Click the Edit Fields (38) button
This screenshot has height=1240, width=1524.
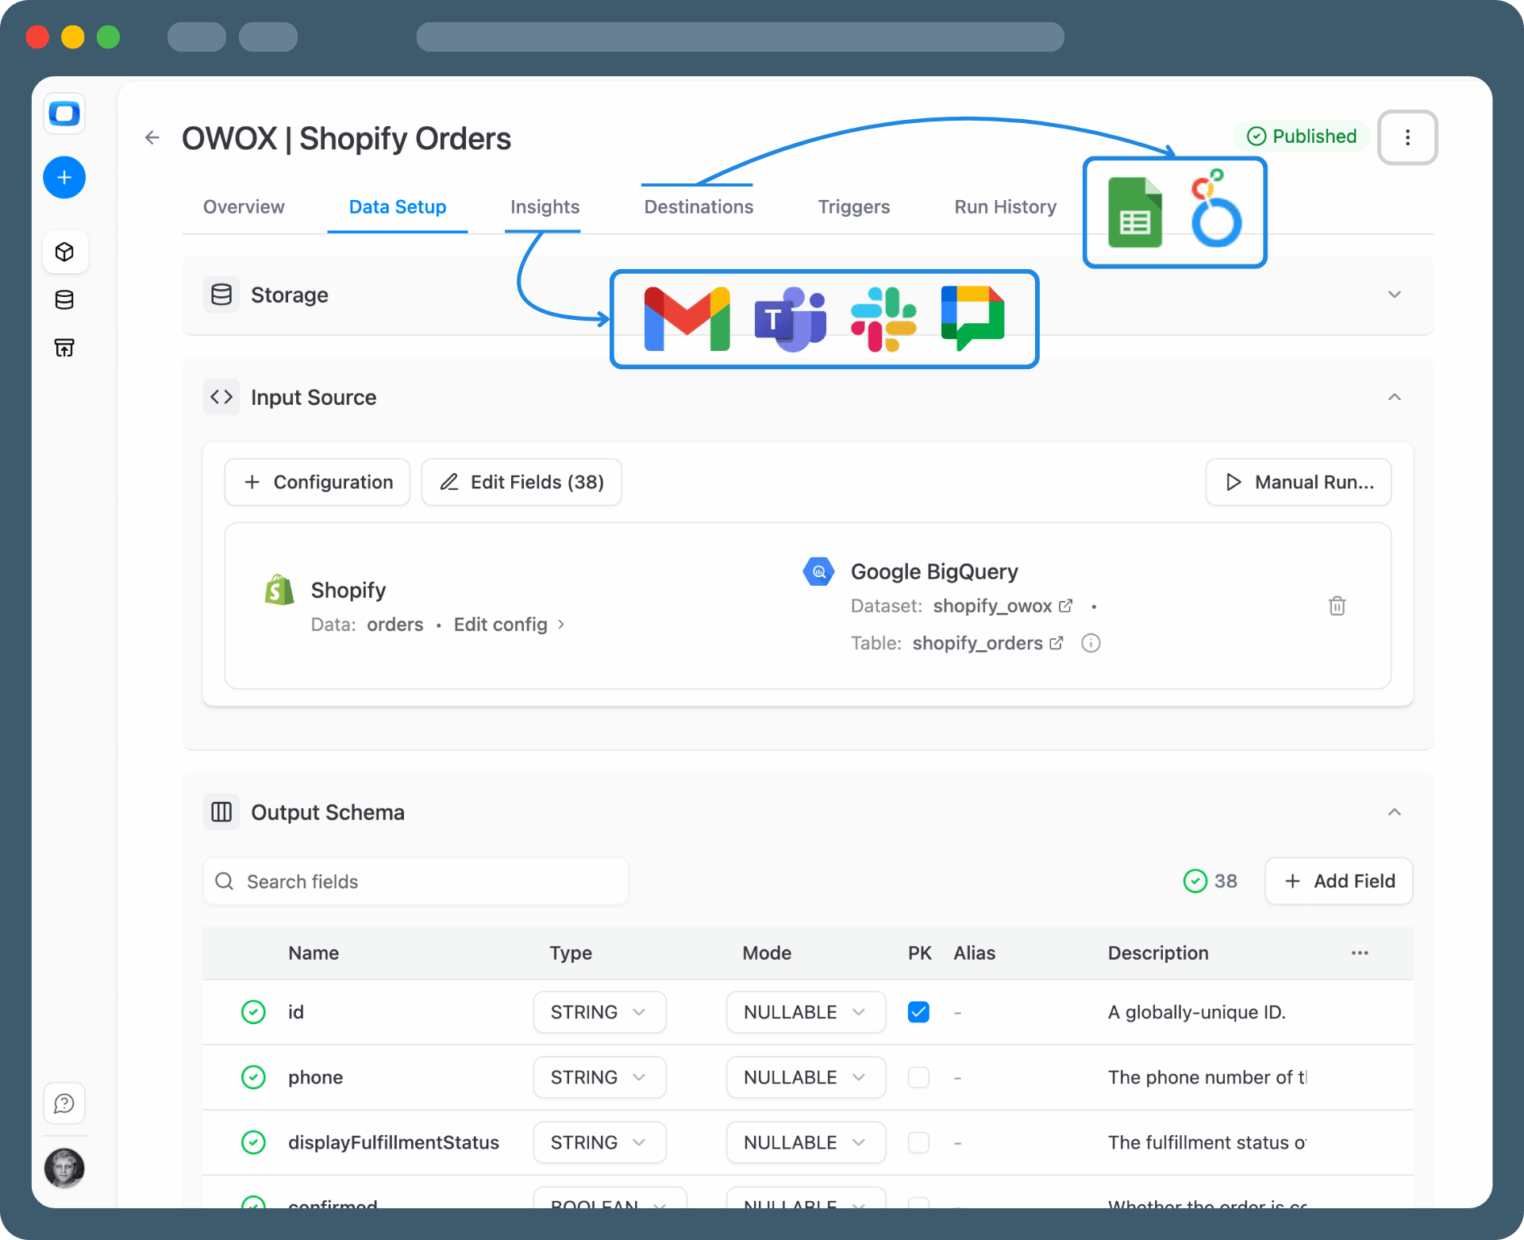click(x=521, y=482)
